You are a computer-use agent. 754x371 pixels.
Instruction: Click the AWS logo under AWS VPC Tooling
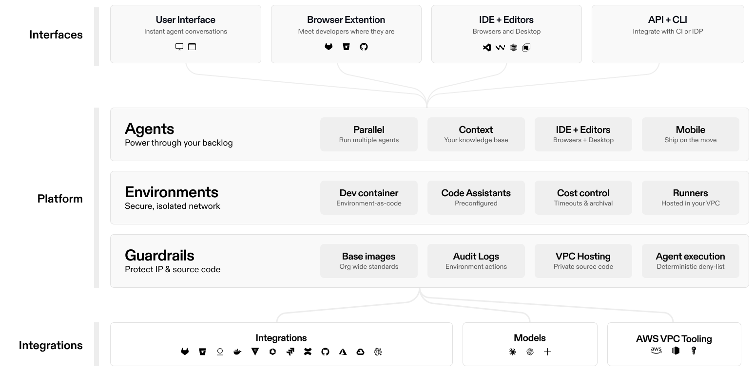[x=656, y=351]
